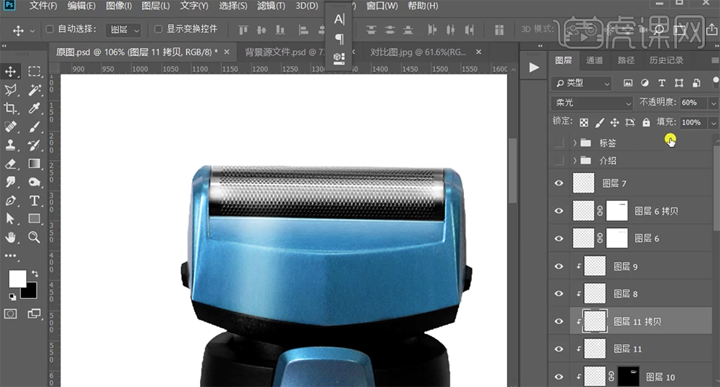Click the 图层 10 black mask thumbnail

pos(628,376)
